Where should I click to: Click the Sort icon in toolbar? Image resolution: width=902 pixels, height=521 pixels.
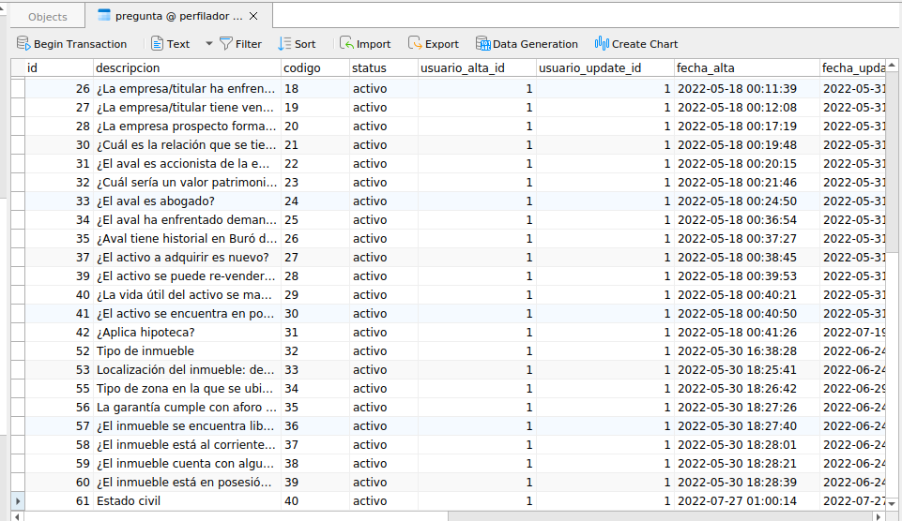284,44
